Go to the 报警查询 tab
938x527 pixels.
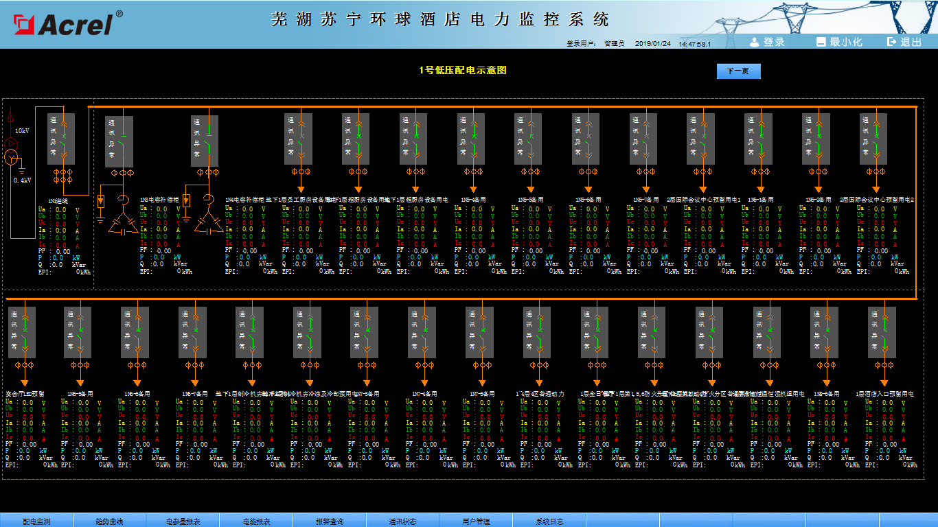coord(330,522)
